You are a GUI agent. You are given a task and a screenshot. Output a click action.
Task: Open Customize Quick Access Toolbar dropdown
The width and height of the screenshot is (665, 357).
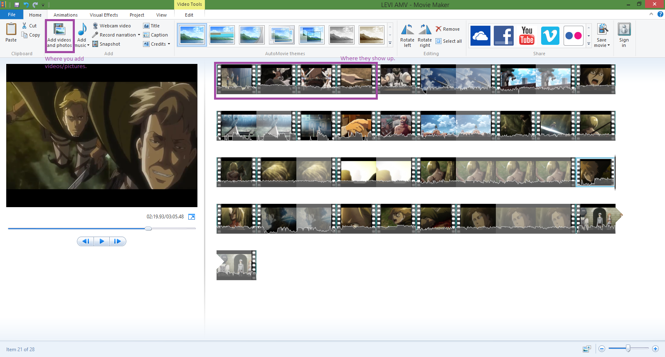pos(43,5)
